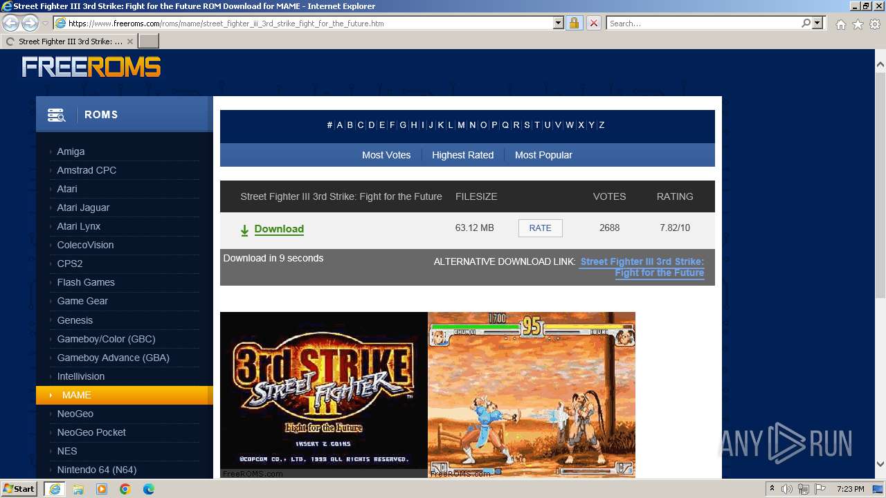The height and width of the screenshot is (498, 886).
Task: Browse ROMs starting with letter M
Action: (461, 125)
